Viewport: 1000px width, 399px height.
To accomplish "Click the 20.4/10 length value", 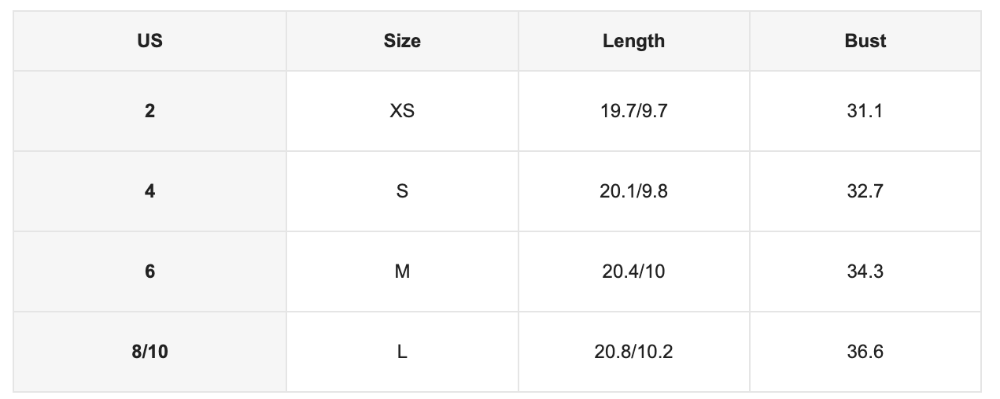I will tap(634, 272).
